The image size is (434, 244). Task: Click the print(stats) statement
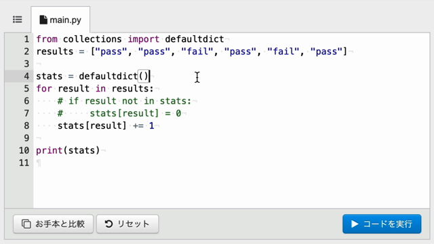pyautogui.click(x=68, y=150)
